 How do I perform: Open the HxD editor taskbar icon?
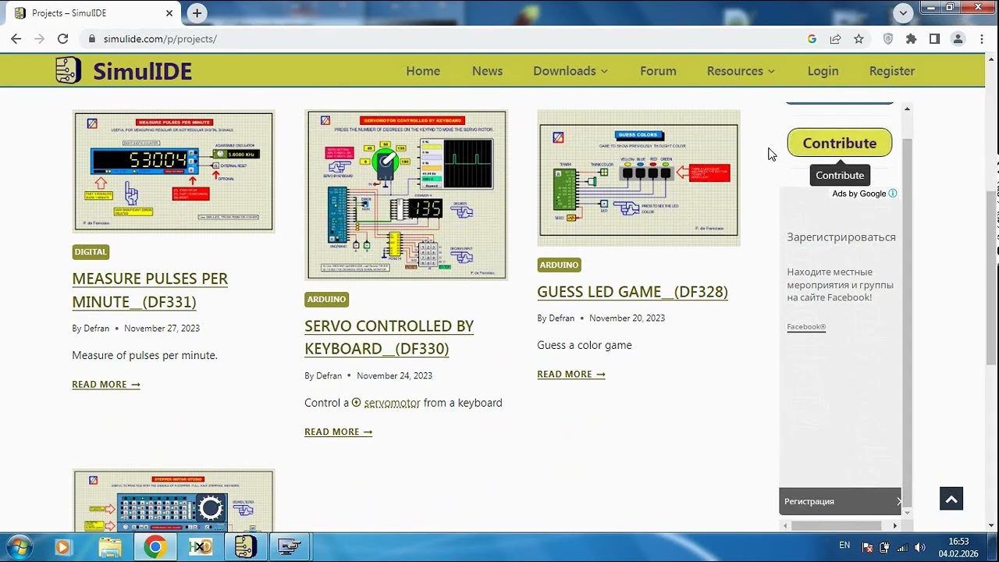200,548
